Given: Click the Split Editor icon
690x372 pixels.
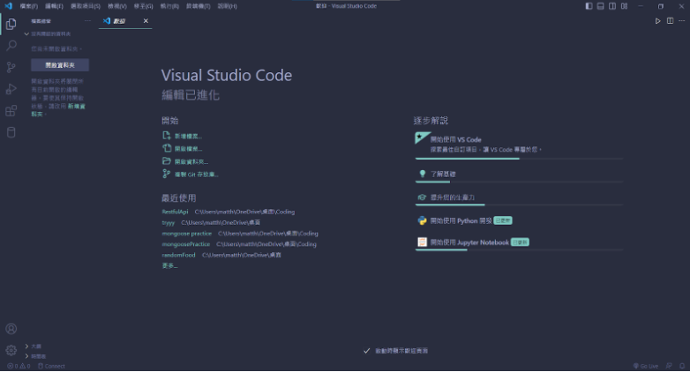Looking at the screenshot, I should (x=671, y=20).
